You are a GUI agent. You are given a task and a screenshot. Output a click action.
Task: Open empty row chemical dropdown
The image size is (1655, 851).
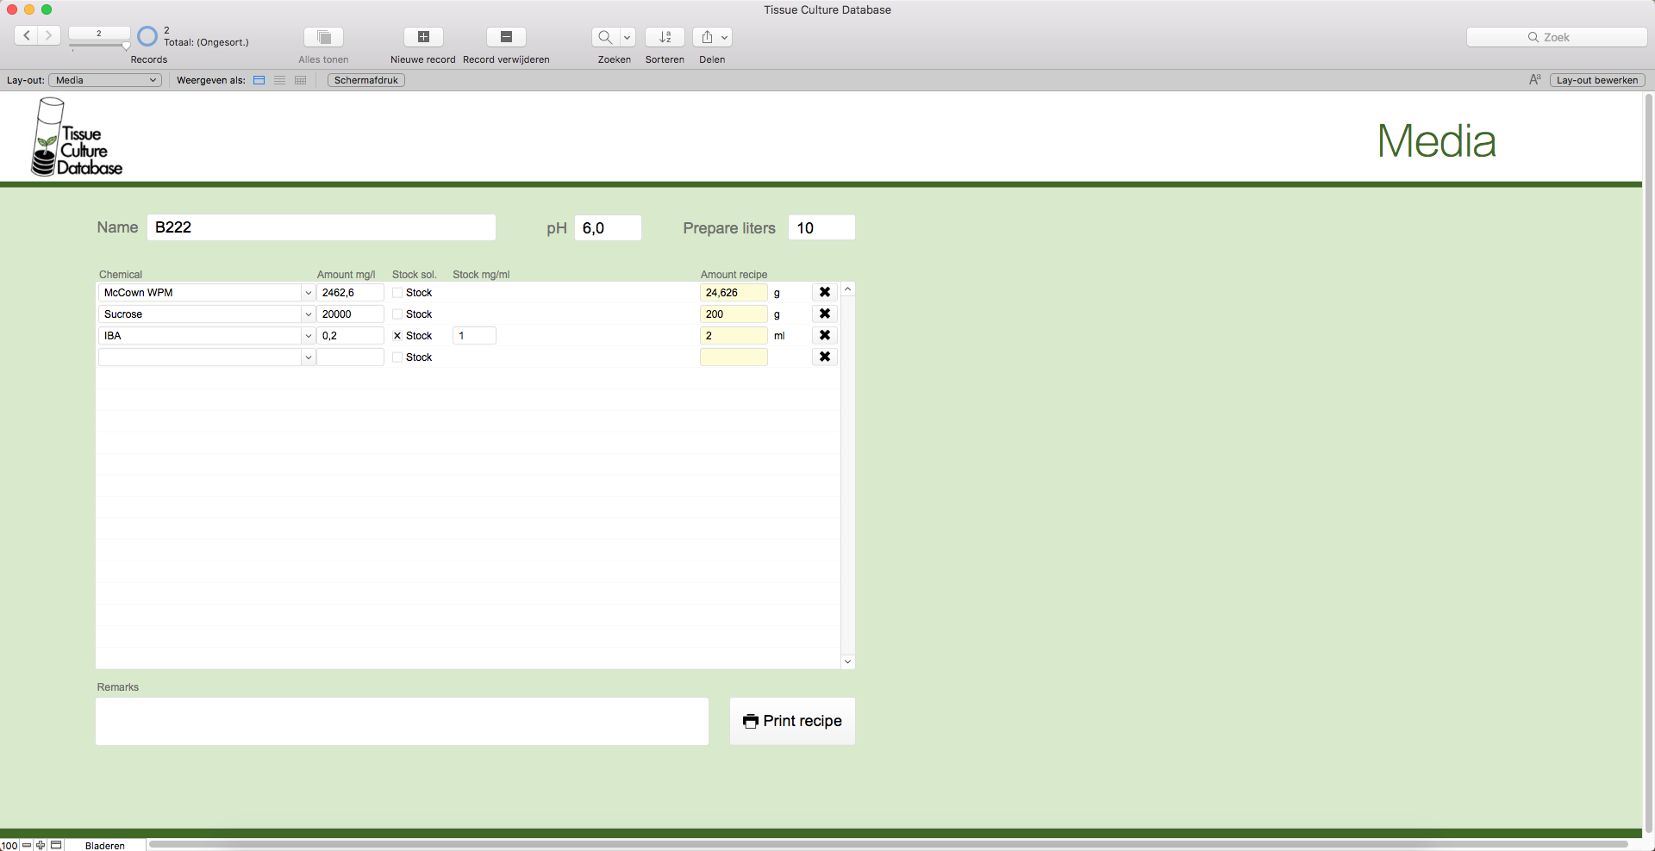(308, 357)
